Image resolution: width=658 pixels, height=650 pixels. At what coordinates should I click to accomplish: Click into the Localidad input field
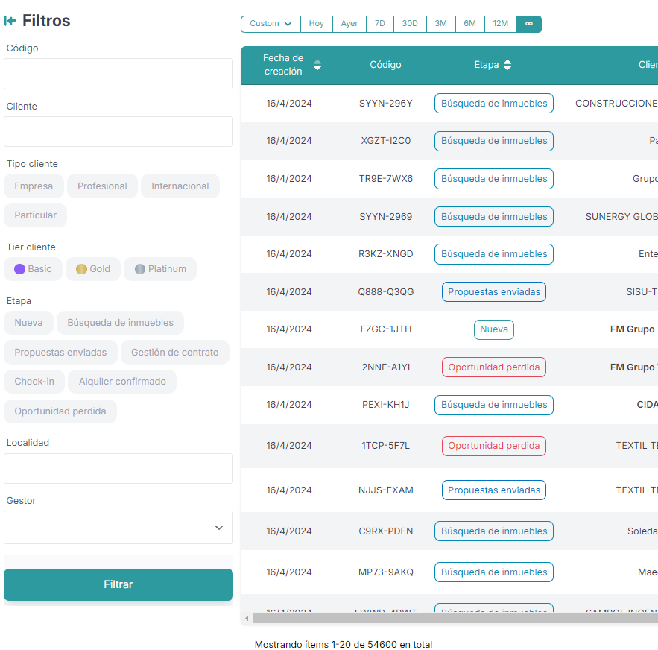tap(118, 469)
